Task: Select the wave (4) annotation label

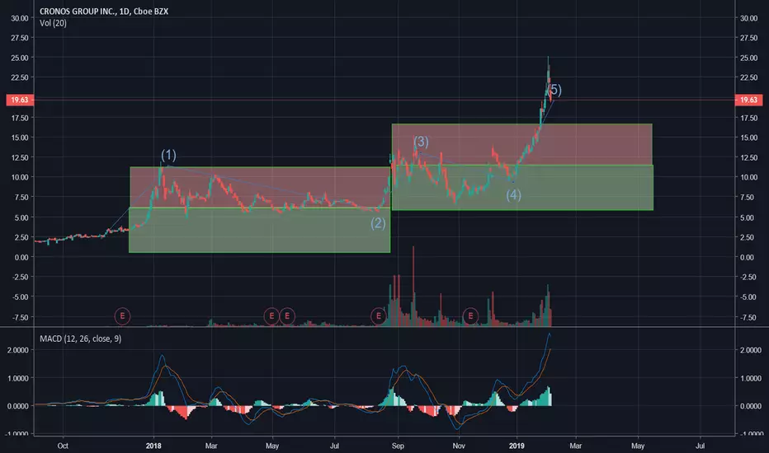Action: point(513,195)
